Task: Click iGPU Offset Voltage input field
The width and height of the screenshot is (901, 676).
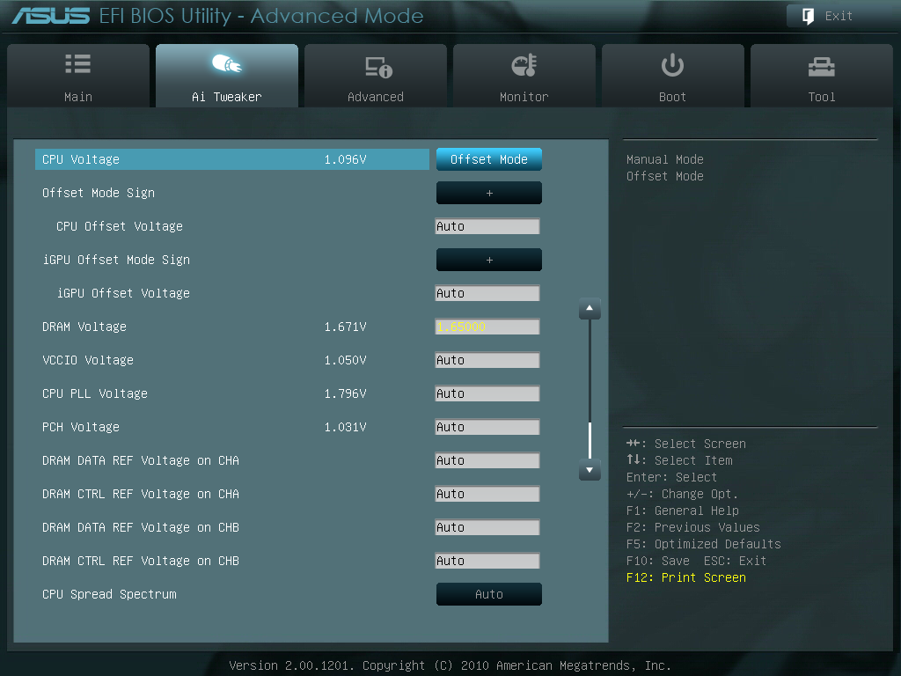Action: pyautogui.click(x=487, y=293)
